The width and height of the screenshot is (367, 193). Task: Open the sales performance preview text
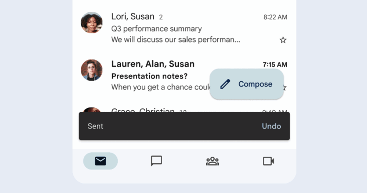(175, 40)
